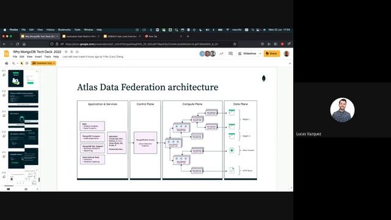Switch to the New Tab browser tab
The width and height of the screenshot is (391, 220).
pyautogui.click(x=163, y=37)
